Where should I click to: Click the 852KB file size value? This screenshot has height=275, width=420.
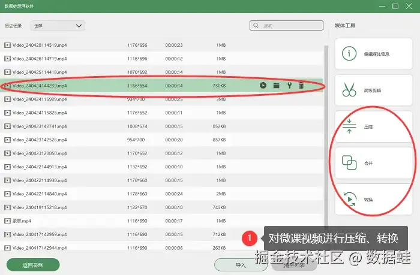(219, 126)
